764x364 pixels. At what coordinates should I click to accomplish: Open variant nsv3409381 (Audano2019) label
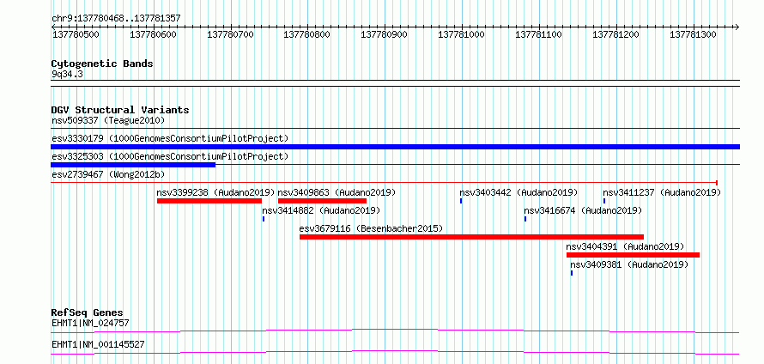[x=629, y=264]
